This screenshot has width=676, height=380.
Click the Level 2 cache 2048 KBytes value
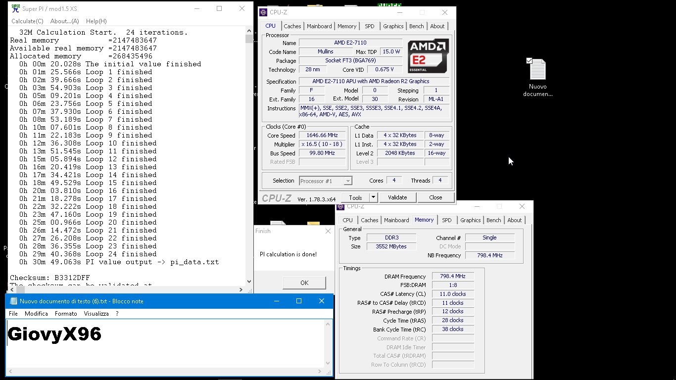coord(400,153)
